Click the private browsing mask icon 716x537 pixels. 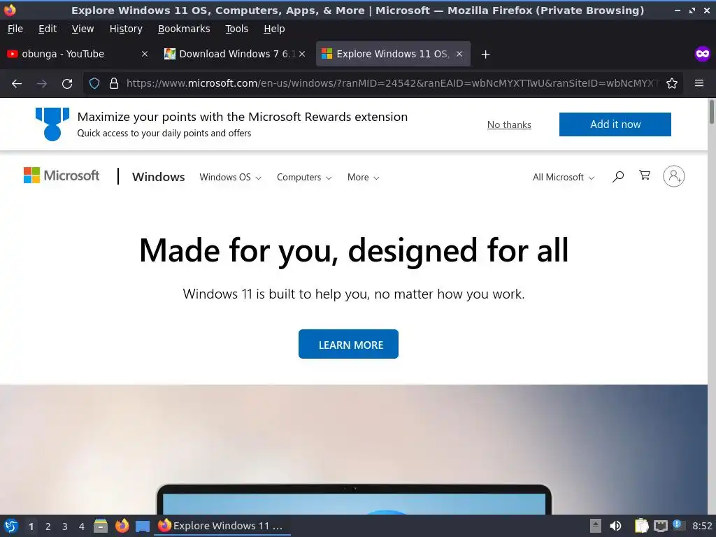[702, 54]
